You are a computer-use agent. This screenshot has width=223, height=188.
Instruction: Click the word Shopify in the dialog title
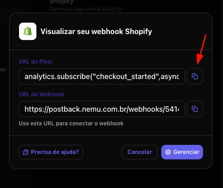tap(139, 32)
